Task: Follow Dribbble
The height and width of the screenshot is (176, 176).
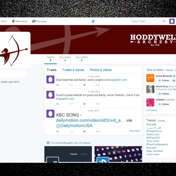Action: (163, 104)
